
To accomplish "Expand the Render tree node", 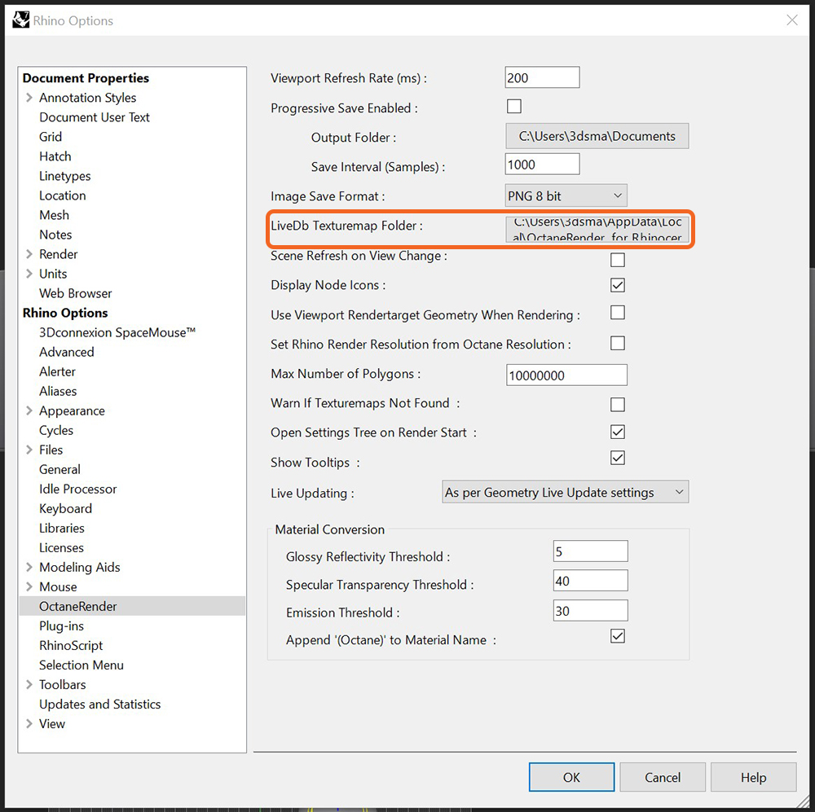I will [x=29, y=254].
